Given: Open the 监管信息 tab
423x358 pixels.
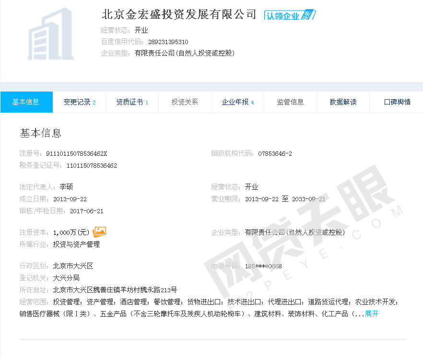Looking at the screenshot, I should click(x=290, y=102).
